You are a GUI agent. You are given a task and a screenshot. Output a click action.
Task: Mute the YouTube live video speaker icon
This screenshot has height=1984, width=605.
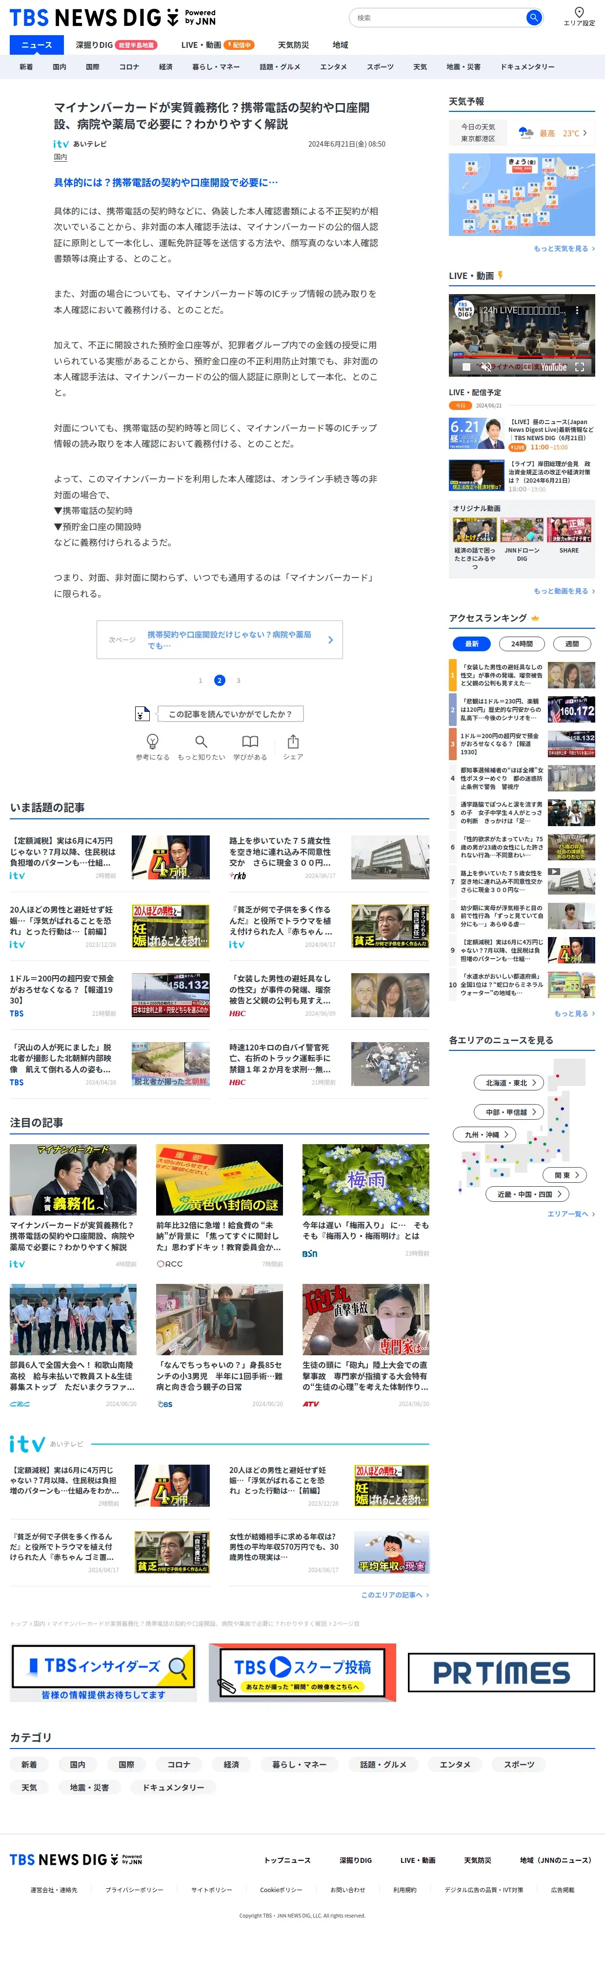click(x=486, y=366)
